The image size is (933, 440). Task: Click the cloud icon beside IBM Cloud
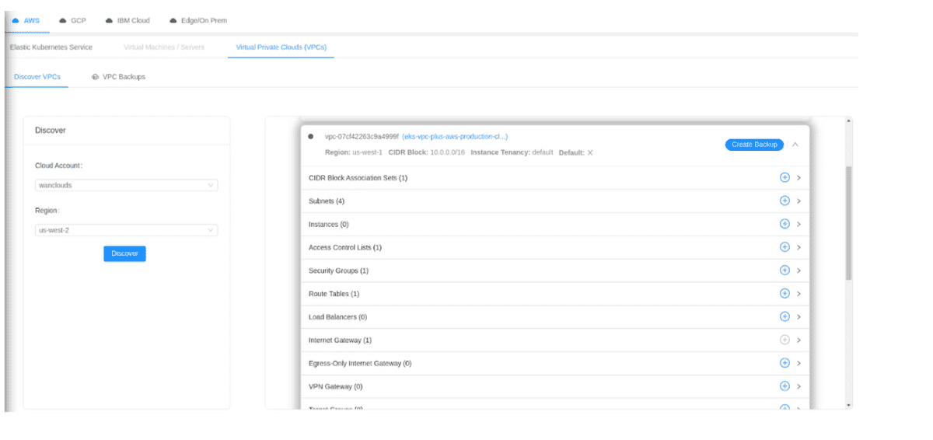tap(109, 20)
